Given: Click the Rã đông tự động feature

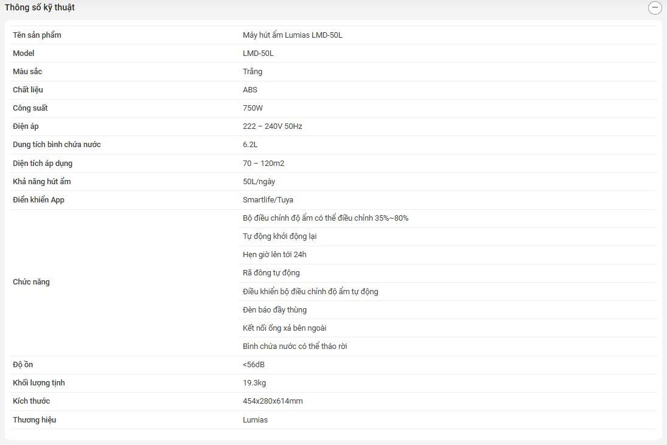Looking at the screenshot, I should [271, 273].
